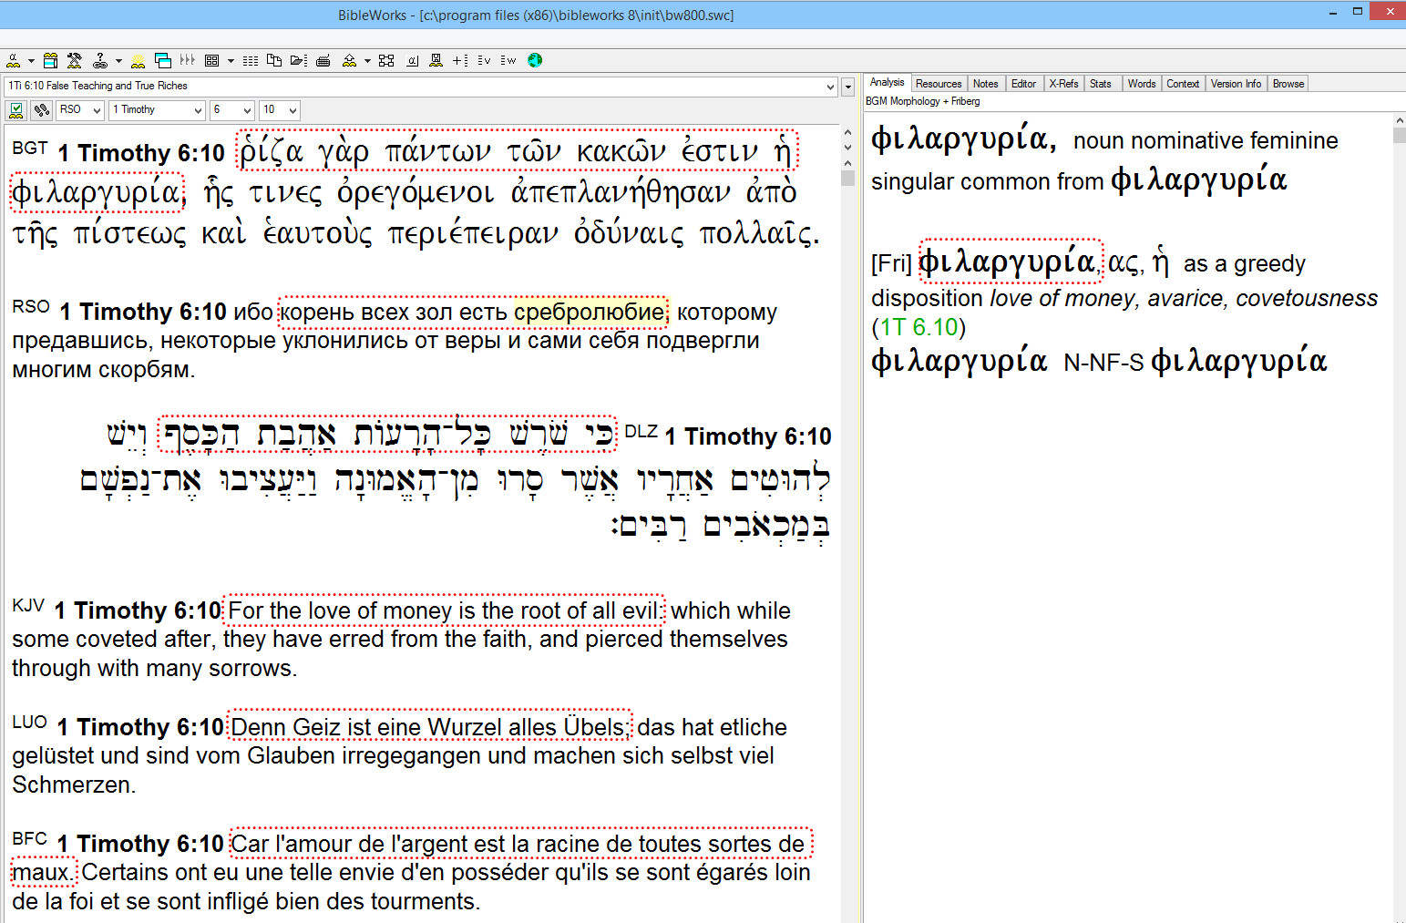
Task: Click the copy pages toolbar icon
Action: (274, 60)
